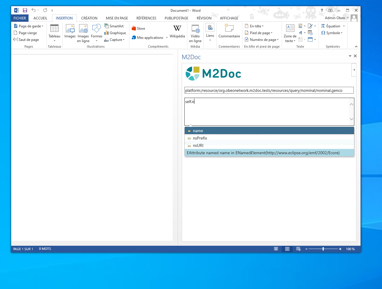Insert a Graphique chart
The height and width of the screenshot is (289, 382).
click(115, 33)
